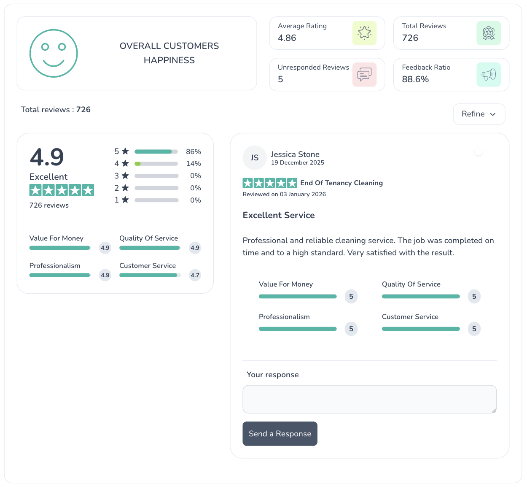Click the 4.9 Quality Of Service score badge
Image resolution: width=527 pixels, height=487 pixels.
195,248
